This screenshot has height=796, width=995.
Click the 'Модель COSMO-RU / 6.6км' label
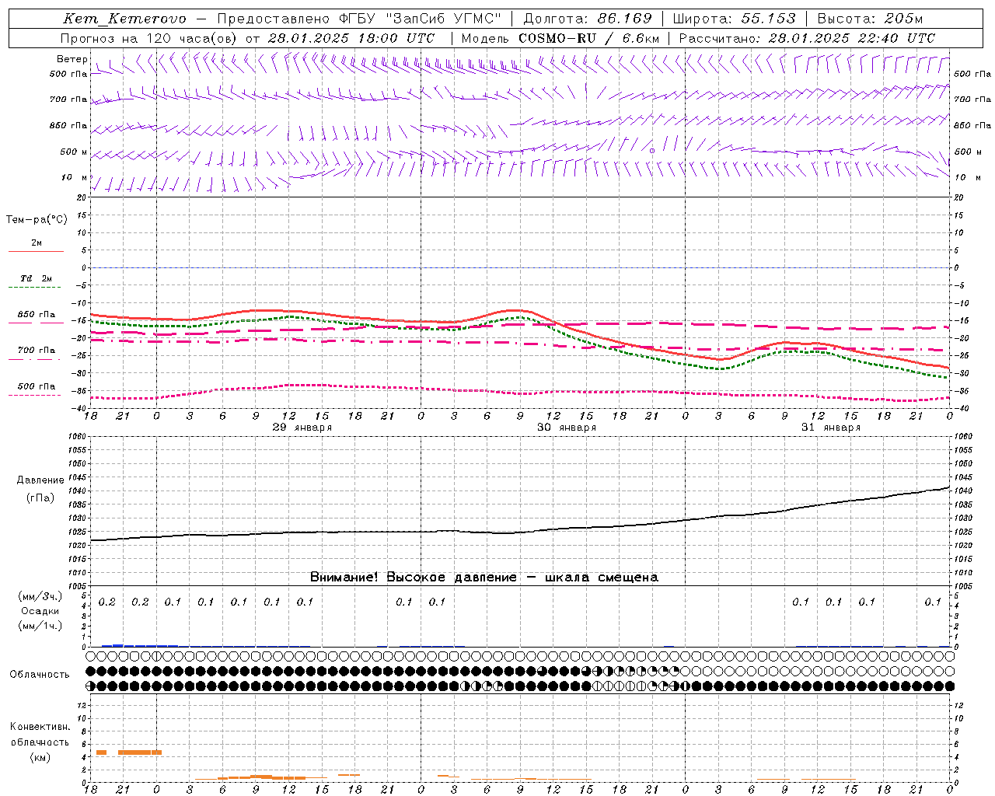[560, 38]
